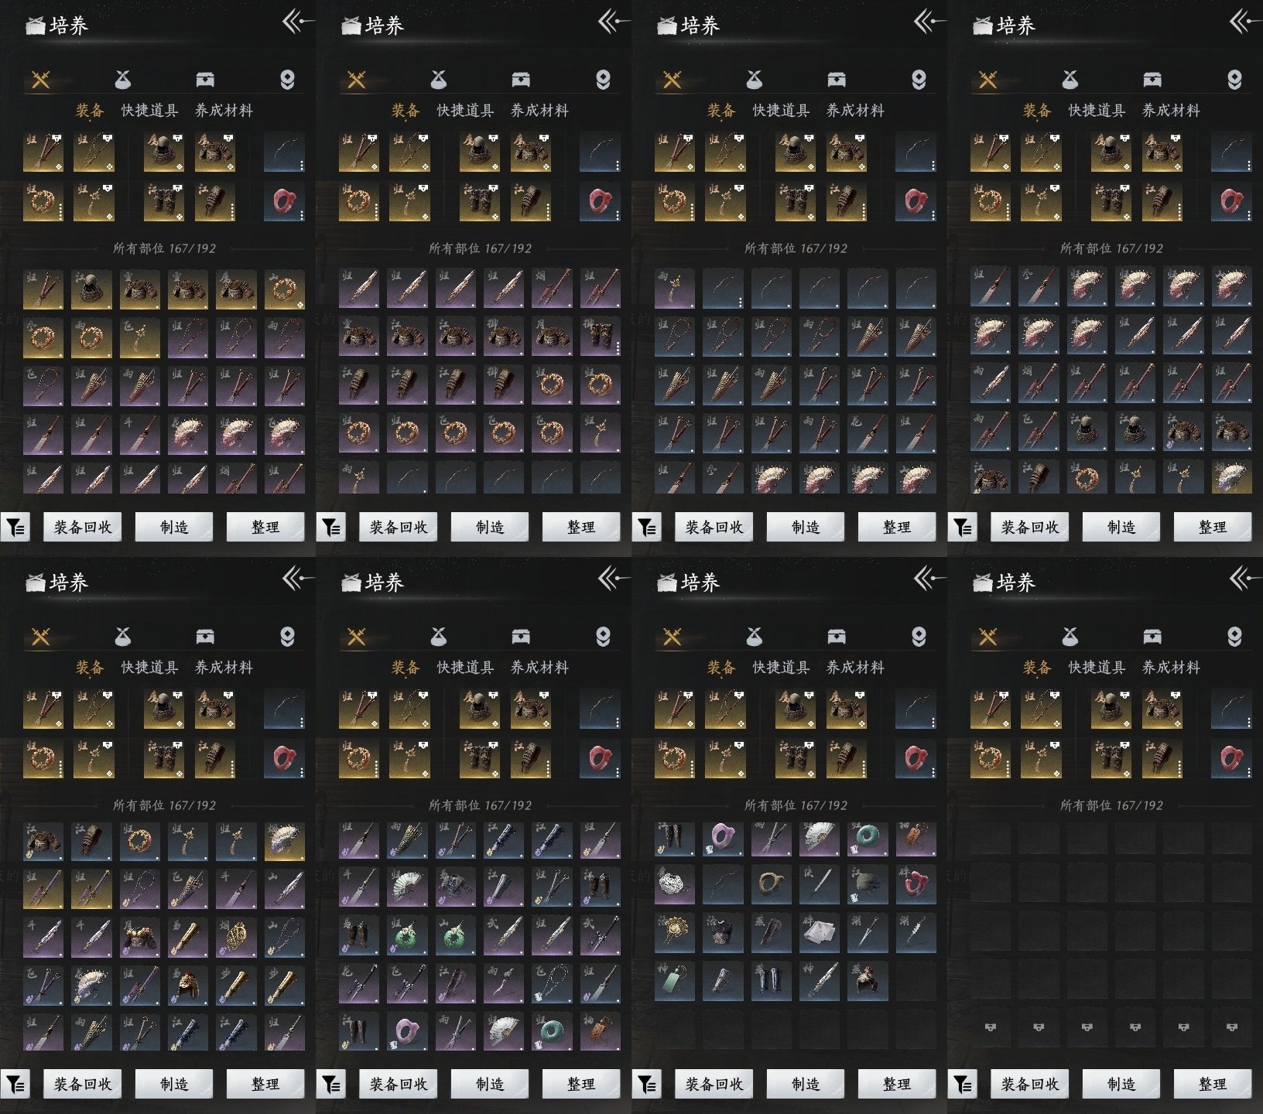Select the white cloth item marked 砕
Viewport: 1263px width, 1114px height.
tap(820, 934)
